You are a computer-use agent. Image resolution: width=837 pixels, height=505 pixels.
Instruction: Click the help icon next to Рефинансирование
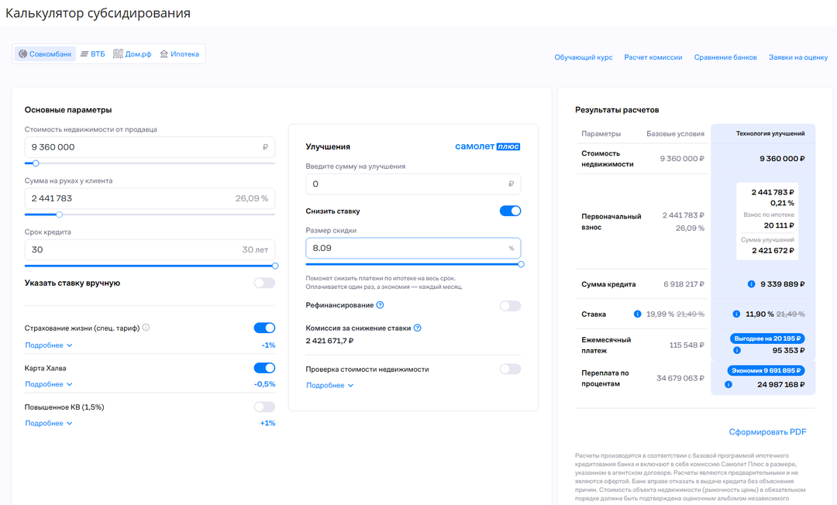[380, 305]
